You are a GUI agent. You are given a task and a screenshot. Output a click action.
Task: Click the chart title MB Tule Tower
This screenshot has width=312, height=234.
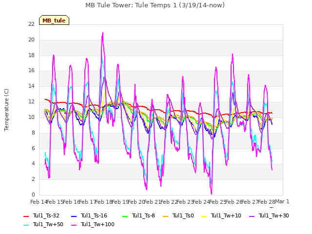pyautogui.click(x=155, y=5)
